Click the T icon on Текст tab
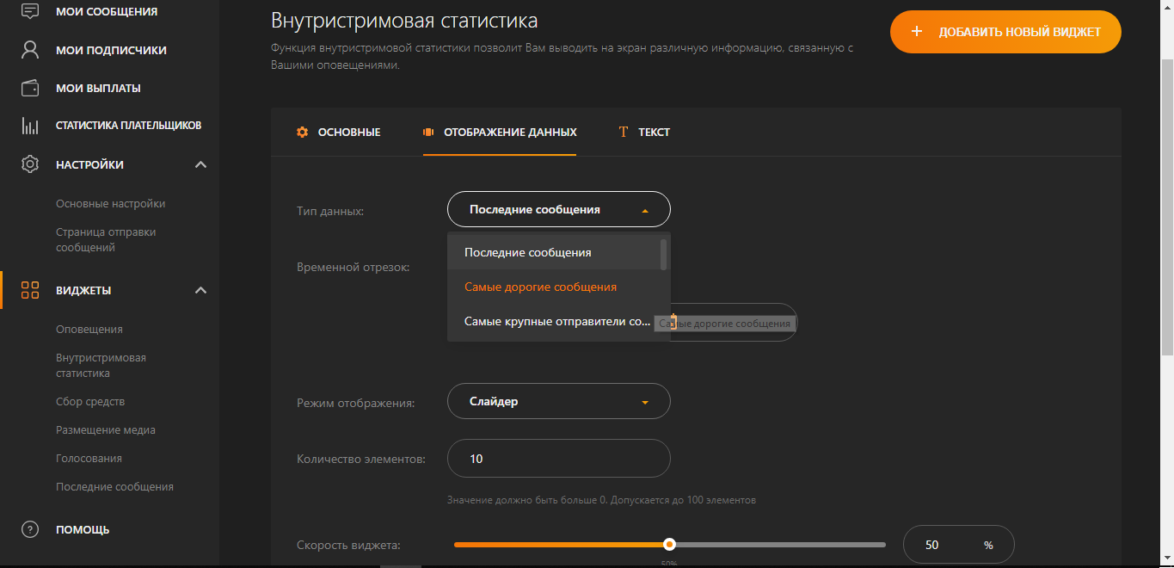This screenshot has height=568, width=1174. click(624, 133)
